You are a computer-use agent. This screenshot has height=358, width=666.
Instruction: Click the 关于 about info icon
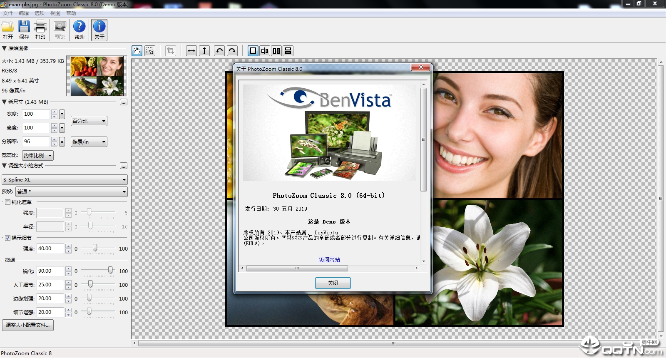[x=99, y=30]
